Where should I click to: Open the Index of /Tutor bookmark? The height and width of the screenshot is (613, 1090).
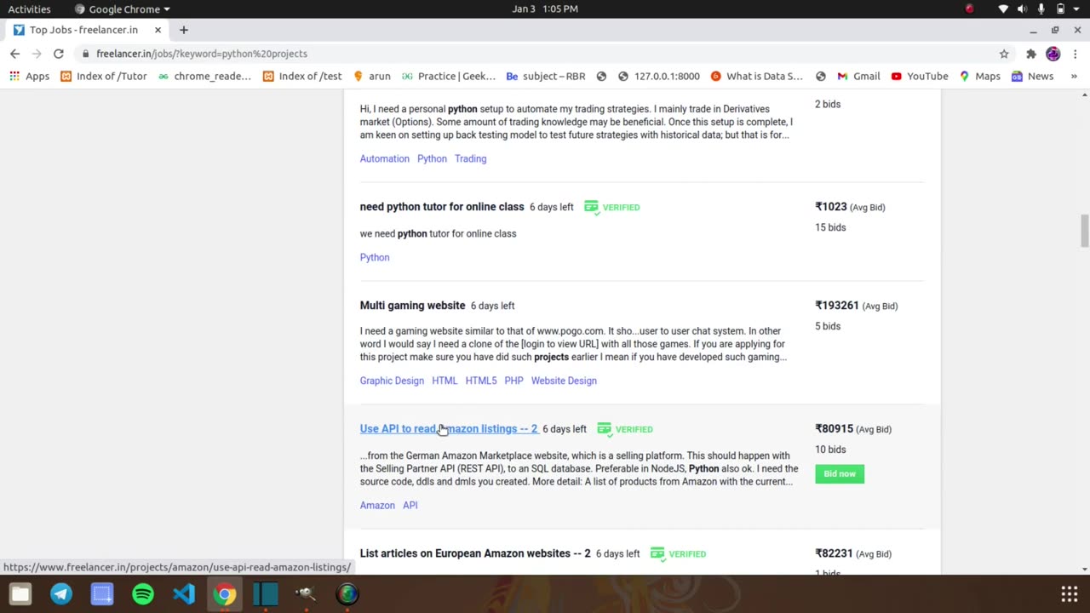[104, 76]
